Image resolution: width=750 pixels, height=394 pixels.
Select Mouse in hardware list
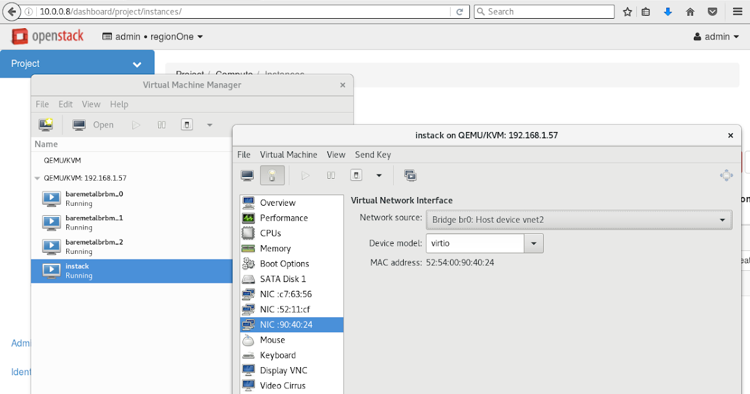(292, 340)
